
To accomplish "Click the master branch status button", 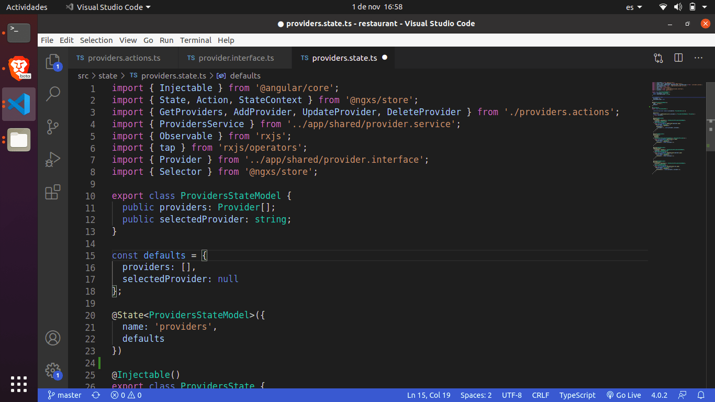I will coord(64,395).
